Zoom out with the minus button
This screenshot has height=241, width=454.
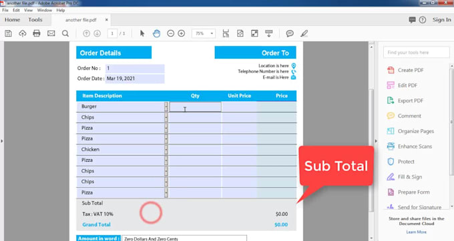click(170, 33)
